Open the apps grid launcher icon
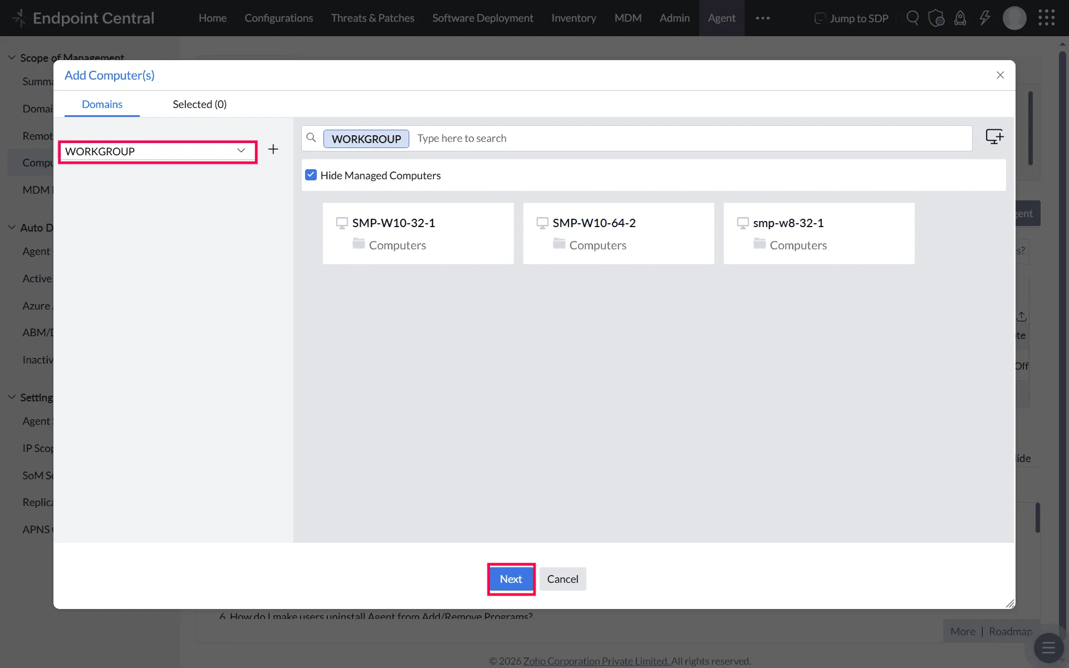Screen dimensions: 1069x668 [1047, 18]
